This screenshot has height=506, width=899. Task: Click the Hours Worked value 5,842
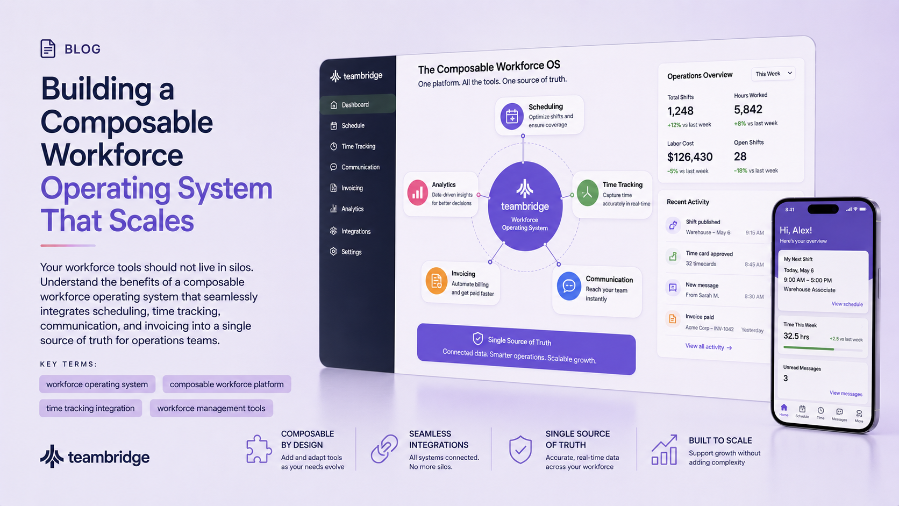(748, 110)
